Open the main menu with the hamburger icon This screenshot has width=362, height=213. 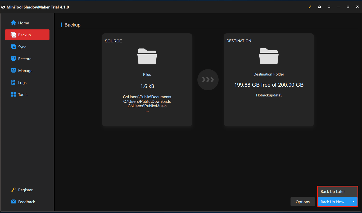329,7
